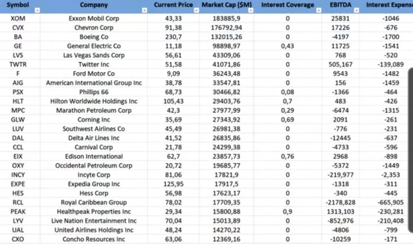Select the PEAK symbol cell

click(18, 212)
